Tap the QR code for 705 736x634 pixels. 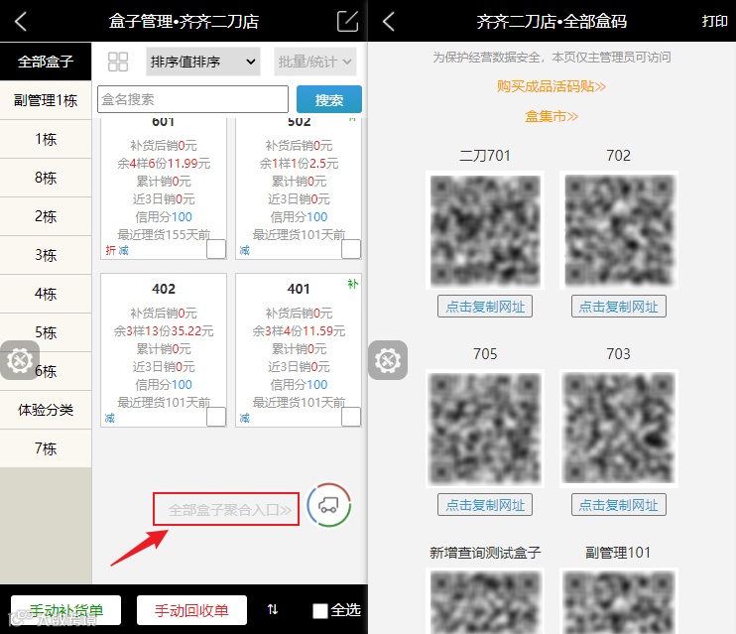point(485,429)
